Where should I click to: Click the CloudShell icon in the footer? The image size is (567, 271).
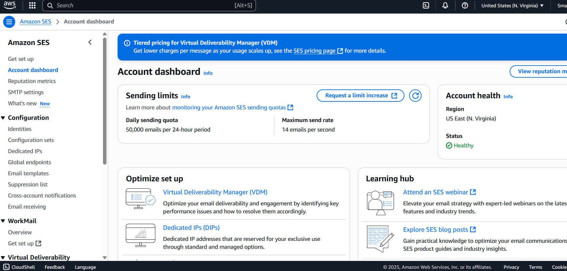pyautogui.click(x=6, y=267)
